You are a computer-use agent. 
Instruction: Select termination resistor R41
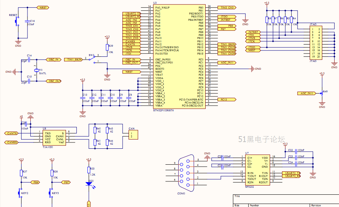[95, 142]
